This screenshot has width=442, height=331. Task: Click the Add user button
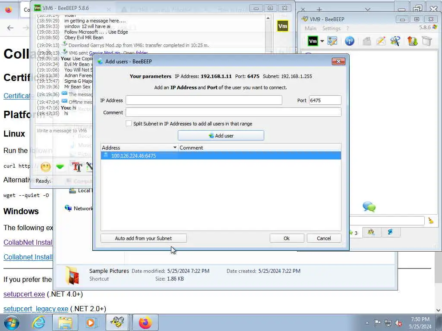tap(221, 135)
